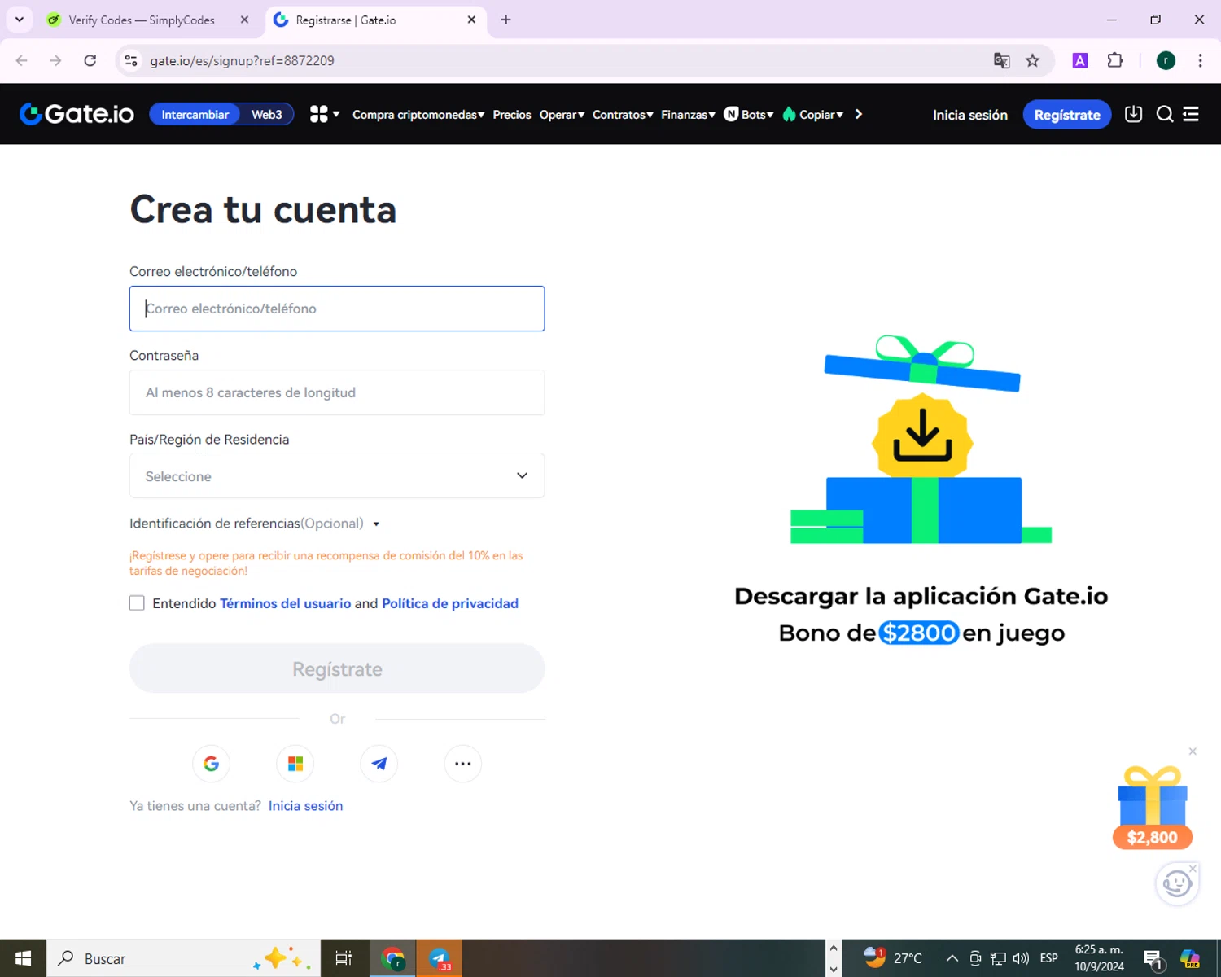Expand the Operar menu
This screenshot has width=1221, height=977.
[x=562, y=115]
